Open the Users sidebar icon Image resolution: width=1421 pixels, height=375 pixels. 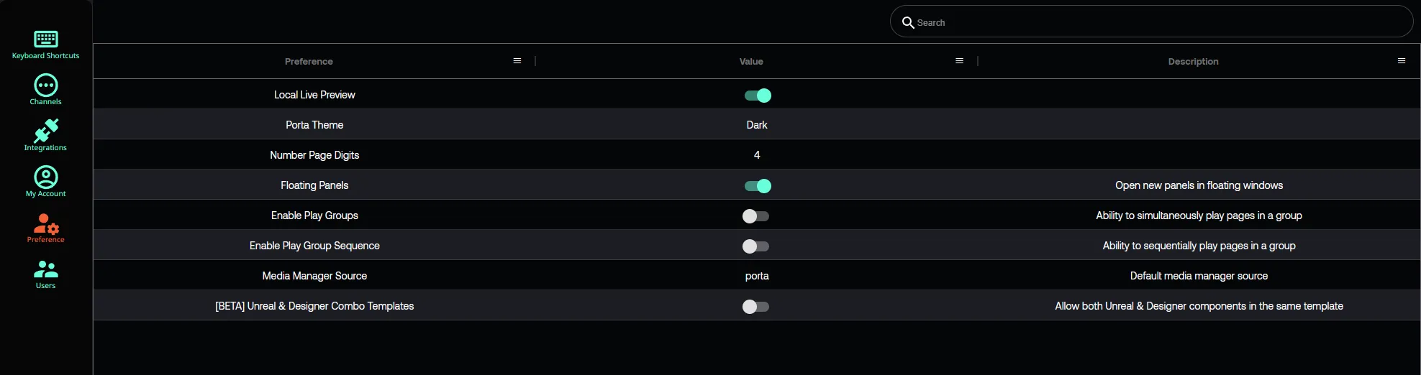(45, 269)
